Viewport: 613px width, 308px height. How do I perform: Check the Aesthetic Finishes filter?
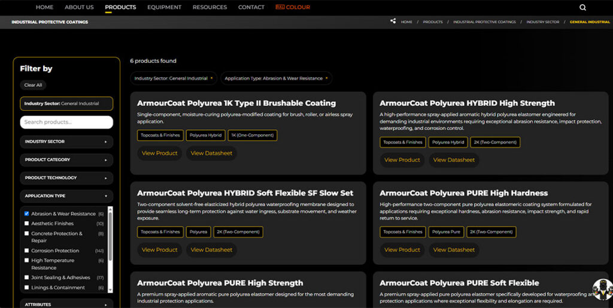pyautogui.click(x=26, y=224)
